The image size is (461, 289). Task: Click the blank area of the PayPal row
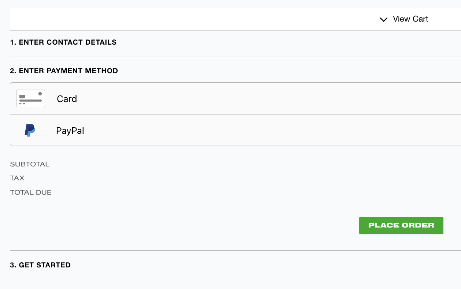(x=271, y=131)
